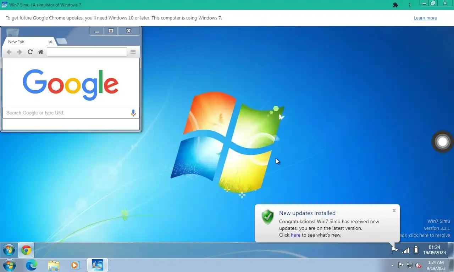
Task: Click the battery icon in simulator tray
Action: coord(416,250)
